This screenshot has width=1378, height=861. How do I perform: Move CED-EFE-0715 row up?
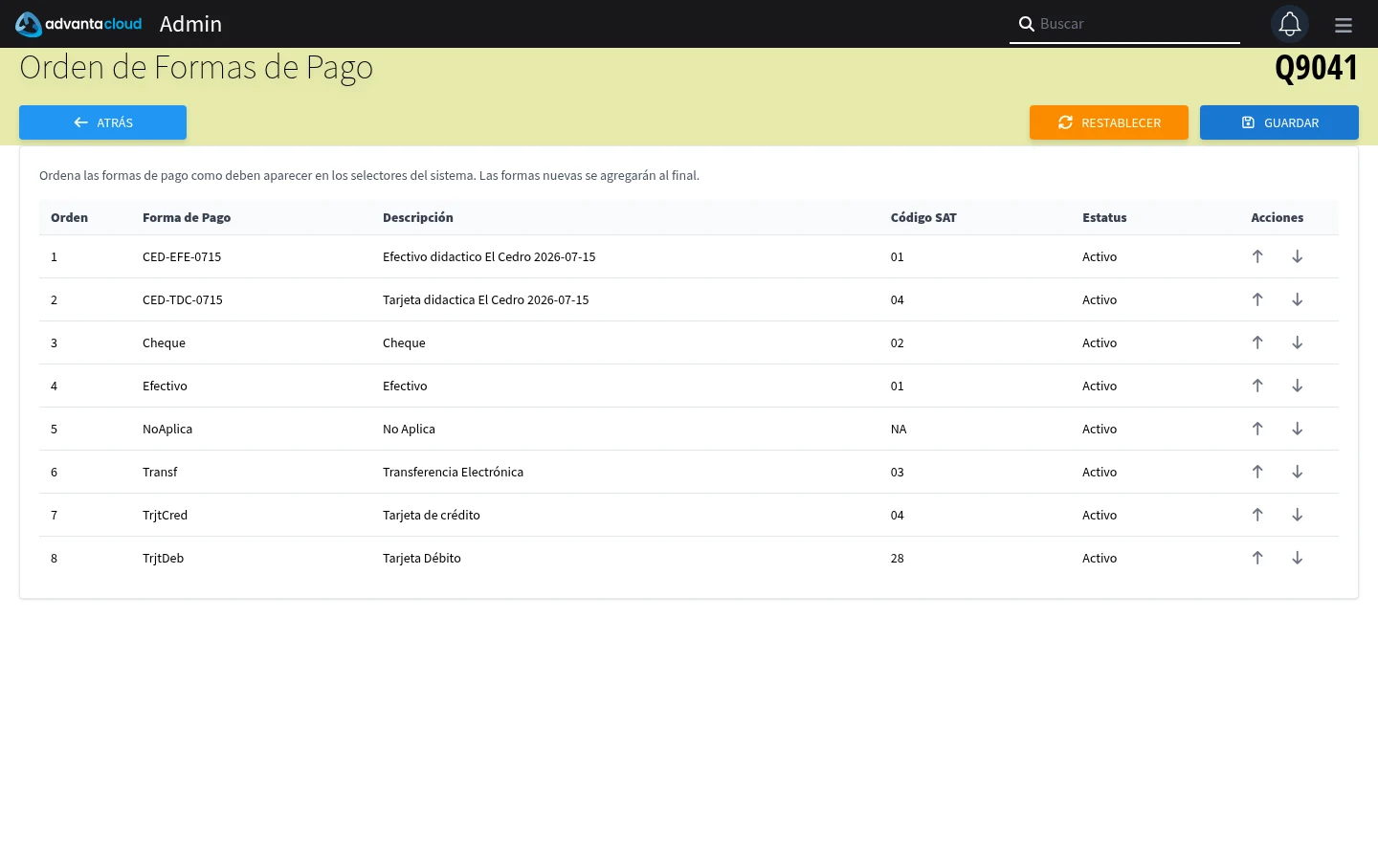coord(1257,256)
